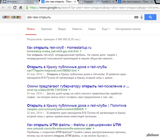Image resolution: width=160 pixels, height=138 pixels.
Task: Switch to the last utw чем открыть tab
Action: [x=136, y=2]
